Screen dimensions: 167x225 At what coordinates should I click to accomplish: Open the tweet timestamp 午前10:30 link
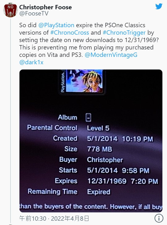pos(33,219)
